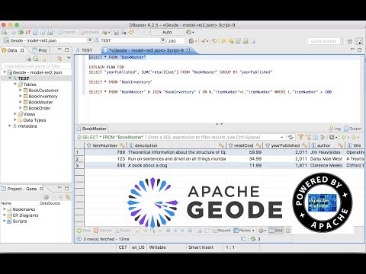366x274 pixels.
Task: Select the retailCost cell 34.99
Action: (245, 159)
